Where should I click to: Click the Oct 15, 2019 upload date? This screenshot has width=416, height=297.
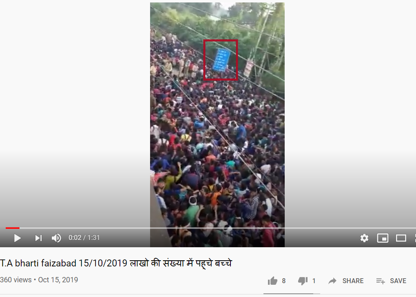[x=58, y=280]
